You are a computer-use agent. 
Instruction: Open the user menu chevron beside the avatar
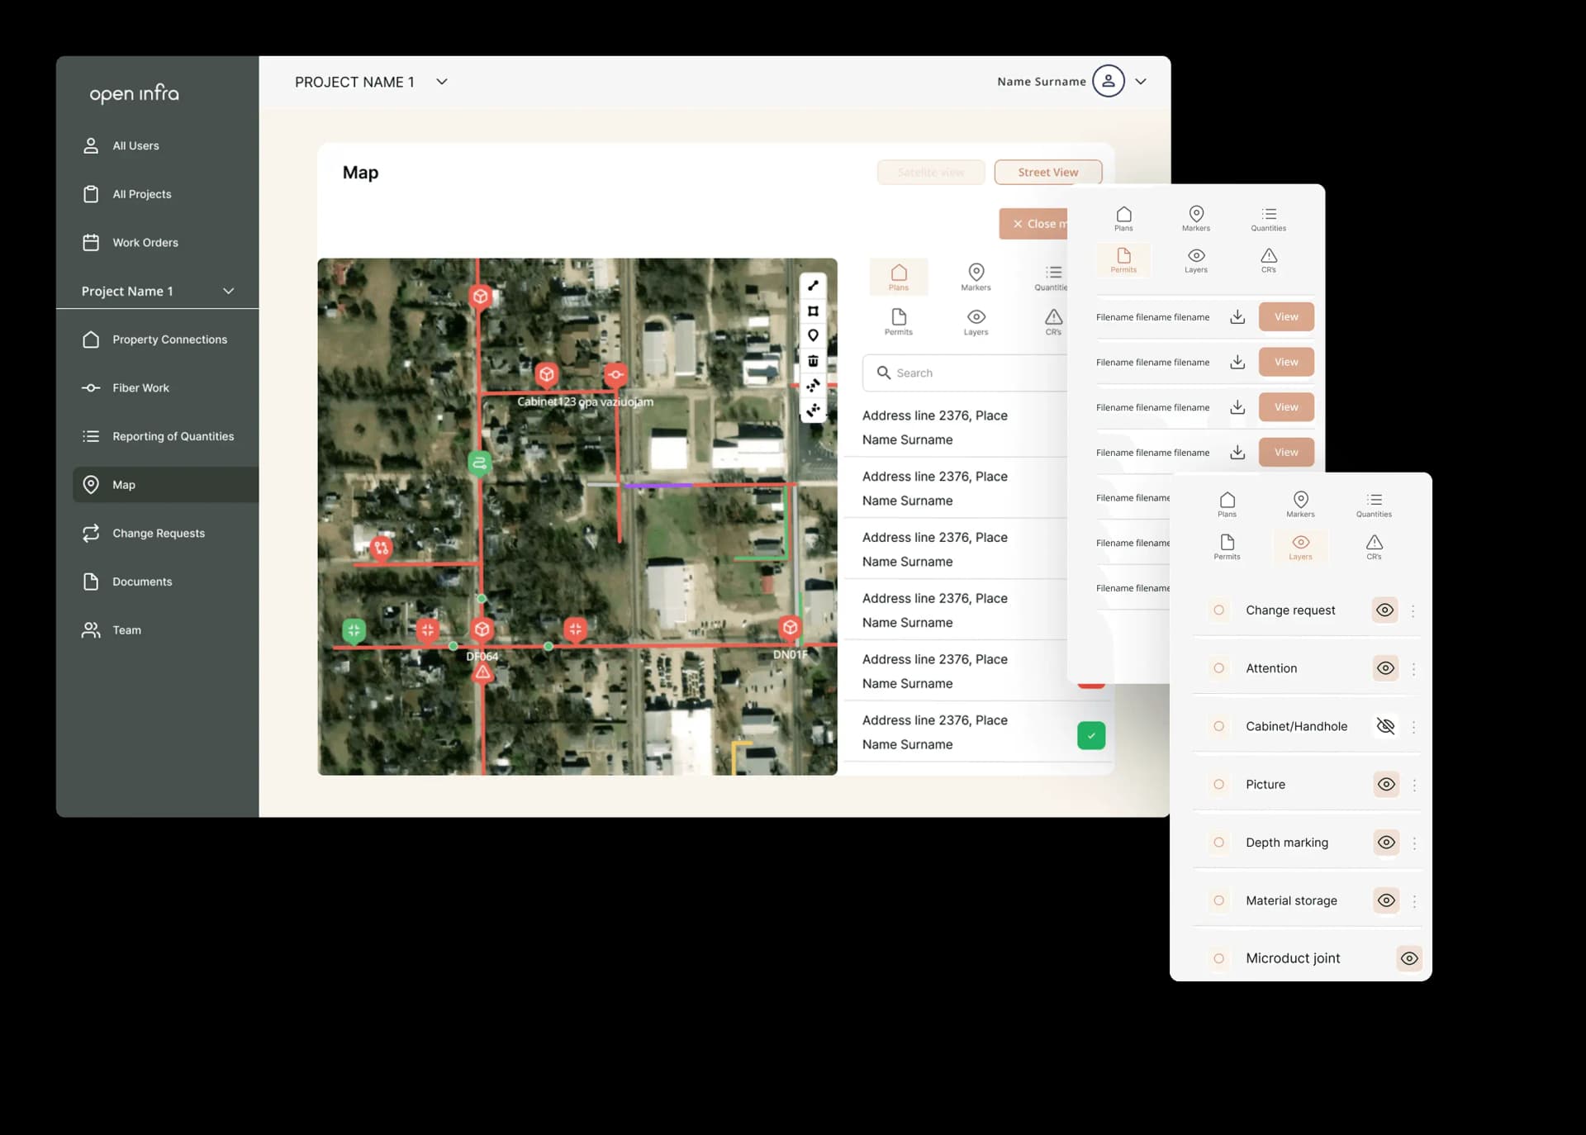tap(1141, 82)
